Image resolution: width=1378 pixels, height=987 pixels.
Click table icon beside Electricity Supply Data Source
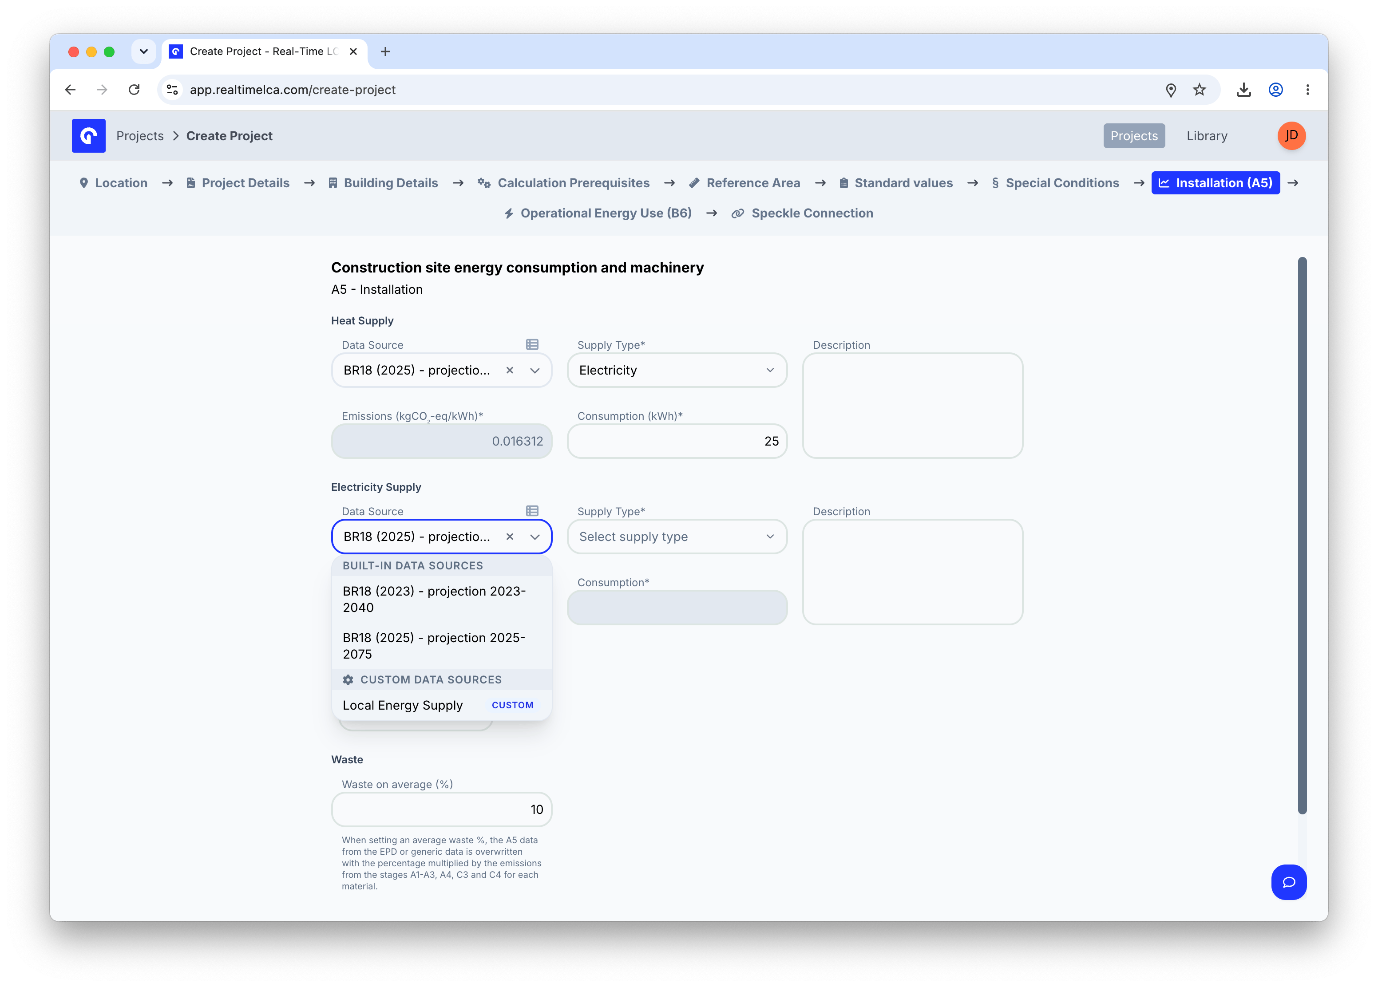(532, 511)
